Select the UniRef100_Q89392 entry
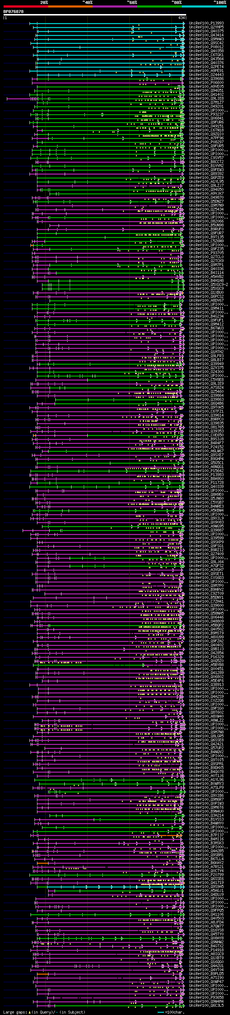Screen dimensions: 230x1015 point(206,174)
